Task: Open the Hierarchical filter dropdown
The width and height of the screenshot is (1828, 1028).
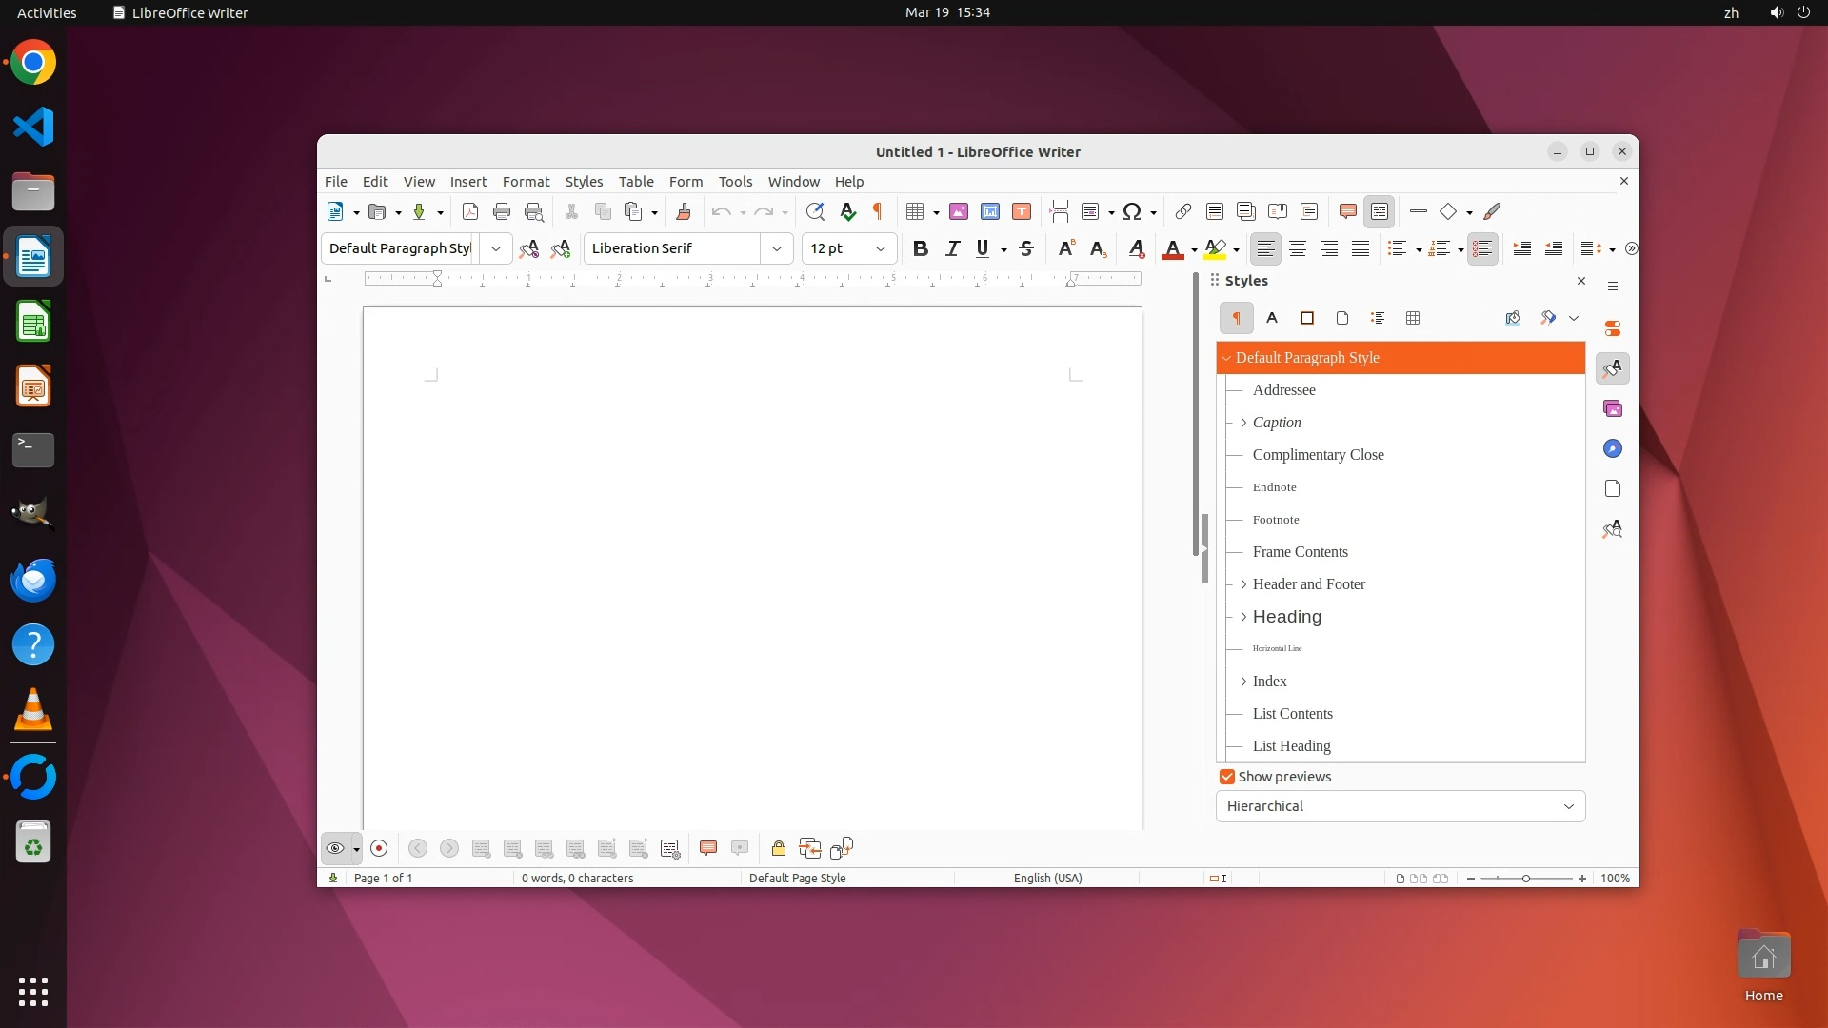Action: click(1400, 806)
